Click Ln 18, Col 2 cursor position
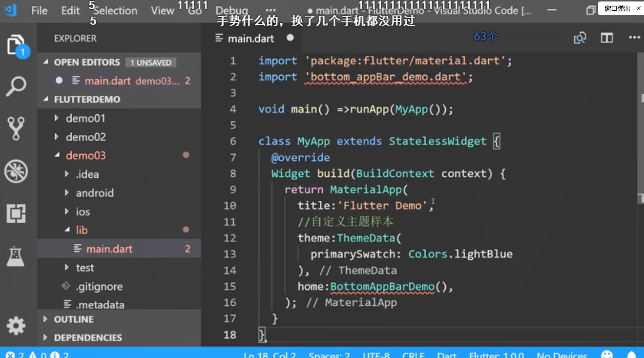The width and height of the screenshot is (644, 358). (x=270, y=355)
